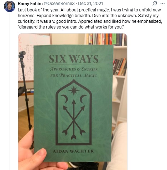Open the photo at the SIX WAYS title
167x170 pixels.
coord(74,59)
